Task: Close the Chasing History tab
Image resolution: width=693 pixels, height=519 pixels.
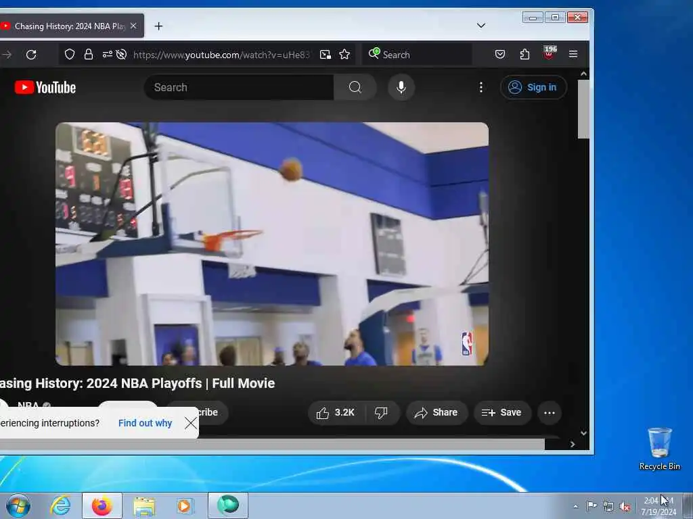Action: [133, 26]
